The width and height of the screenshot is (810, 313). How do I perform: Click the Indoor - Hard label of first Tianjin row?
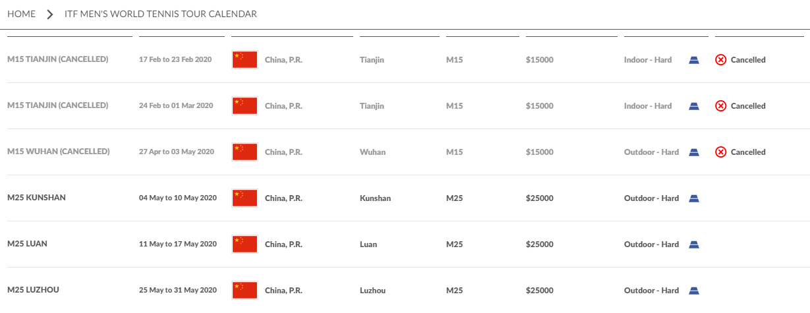coord(648,60)
